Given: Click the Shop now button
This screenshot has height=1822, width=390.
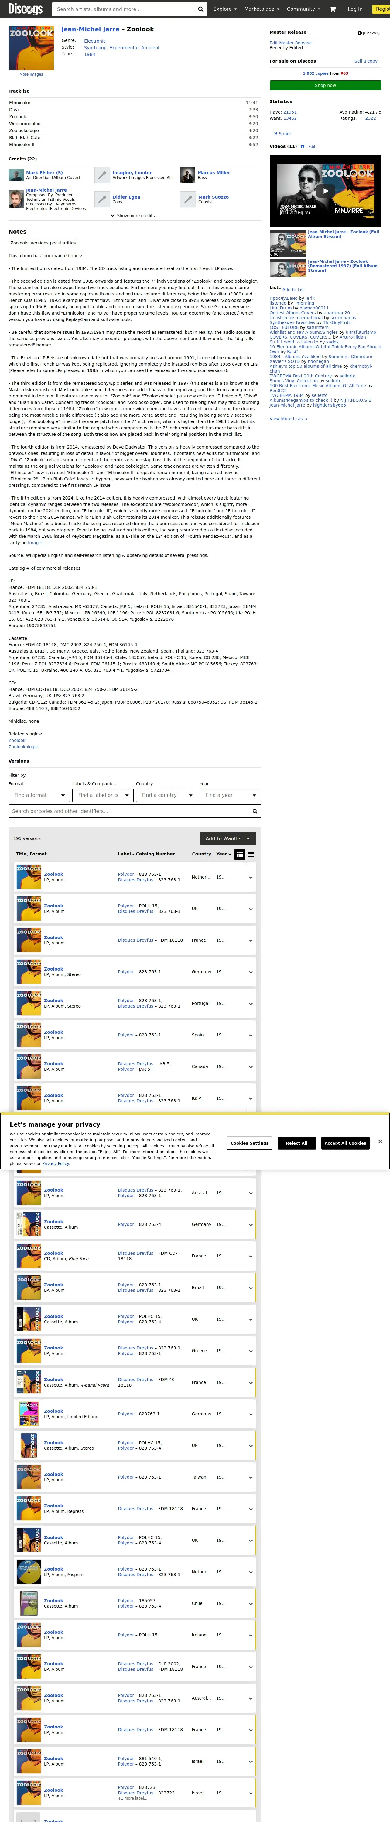Looking at the screenshot, I should coord(326,85).
